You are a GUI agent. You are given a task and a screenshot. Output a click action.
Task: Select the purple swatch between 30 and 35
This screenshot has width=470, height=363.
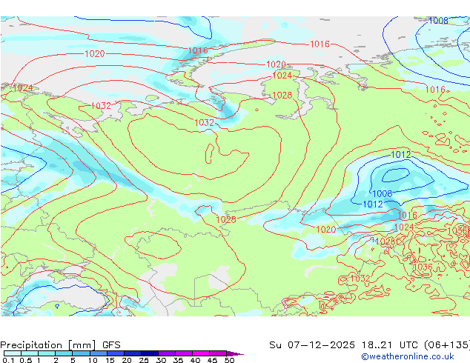click(166, 353)
